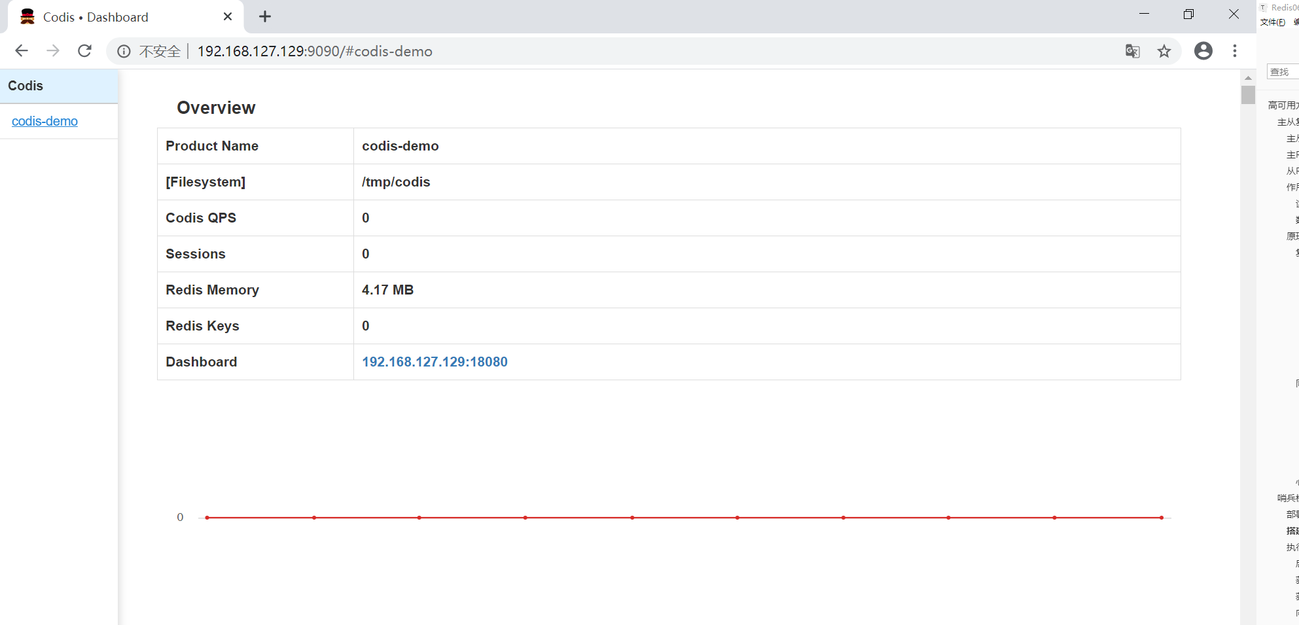Select the Sessions label
Image resolution: width=1299 pixels, height=625 pixels.
pos(195,254)
